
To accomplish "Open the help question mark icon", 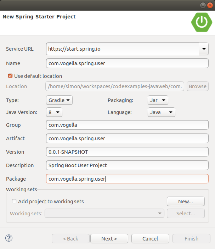I will click(9, 238).
